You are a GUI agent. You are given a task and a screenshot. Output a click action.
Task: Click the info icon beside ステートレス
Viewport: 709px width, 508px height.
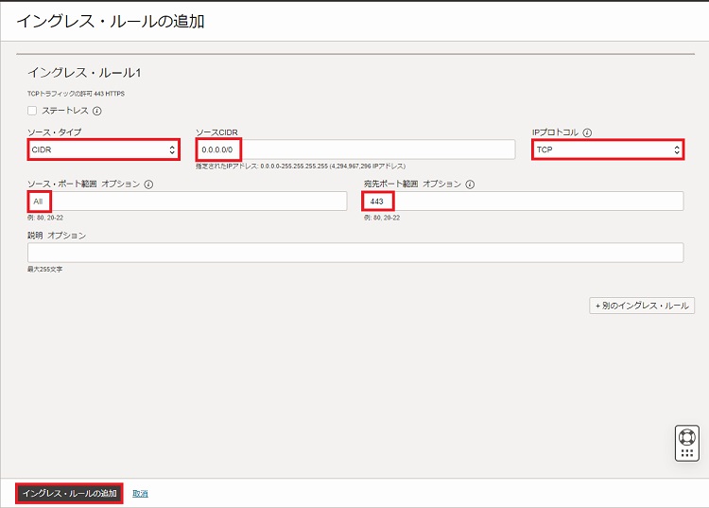point(96,111)
